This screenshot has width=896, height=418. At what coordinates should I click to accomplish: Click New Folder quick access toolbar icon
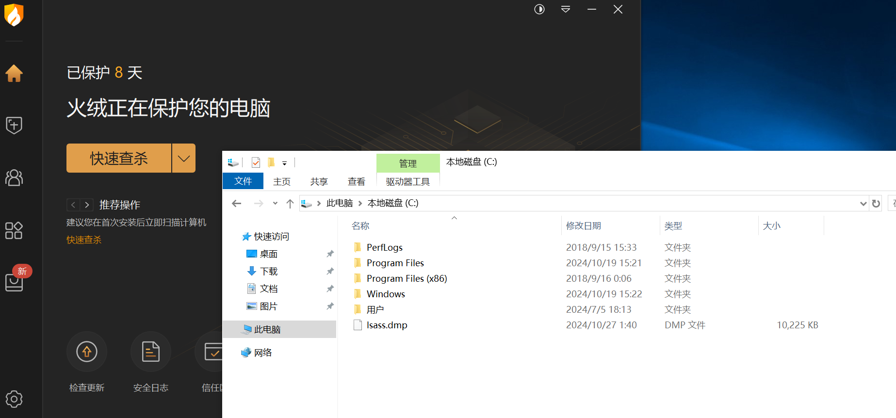click(271, 162)
